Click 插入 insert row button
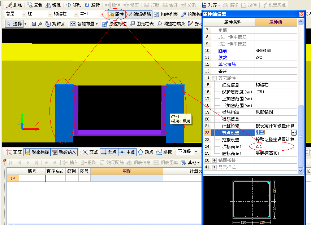The image size is (311, 225). 70,163
